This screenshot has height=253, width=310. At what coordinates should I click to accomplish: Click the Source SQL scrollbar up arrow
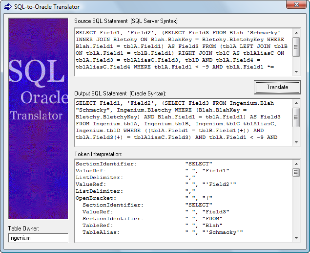coord(296,32)
